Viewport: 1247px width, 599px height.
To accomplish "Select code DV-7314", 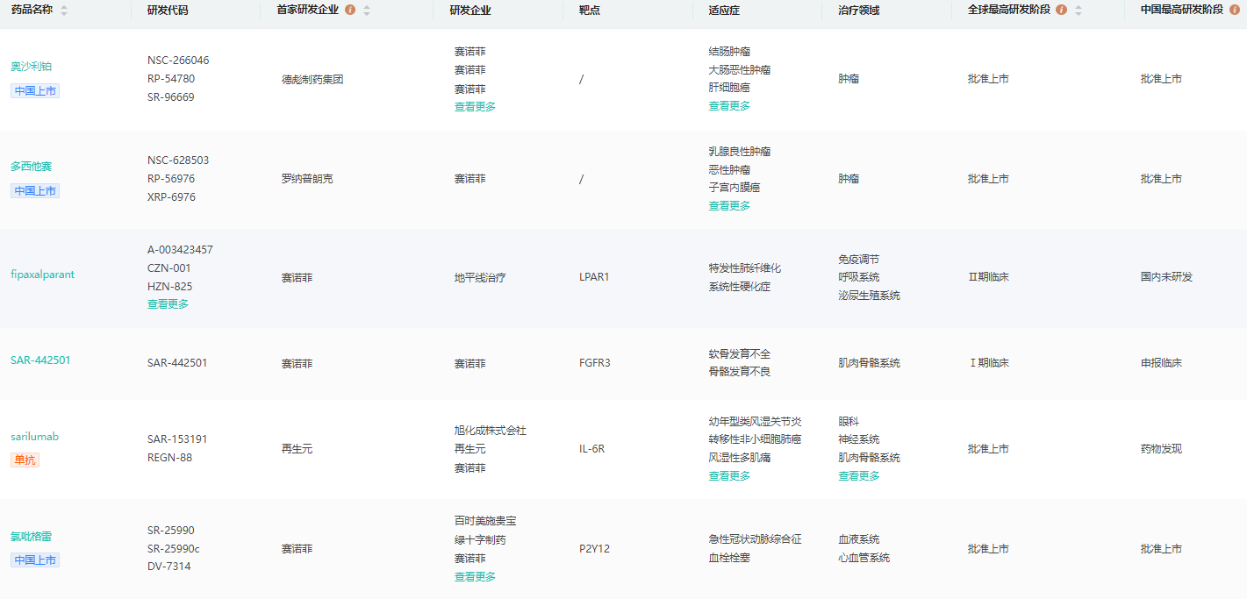I will (x=169, y=567).
